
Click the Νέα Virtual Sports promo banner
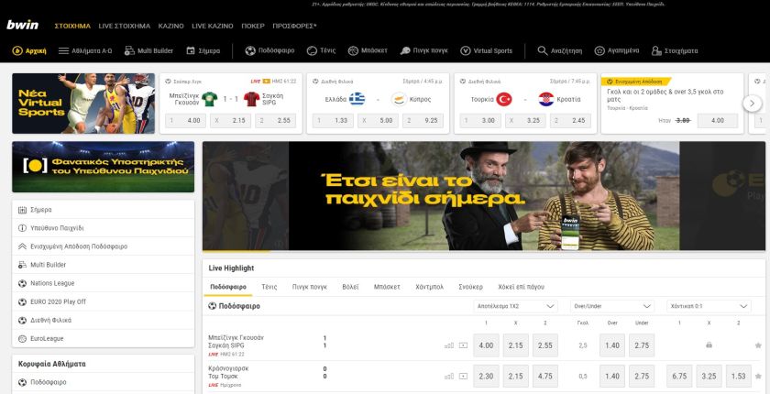pos(83,104)
